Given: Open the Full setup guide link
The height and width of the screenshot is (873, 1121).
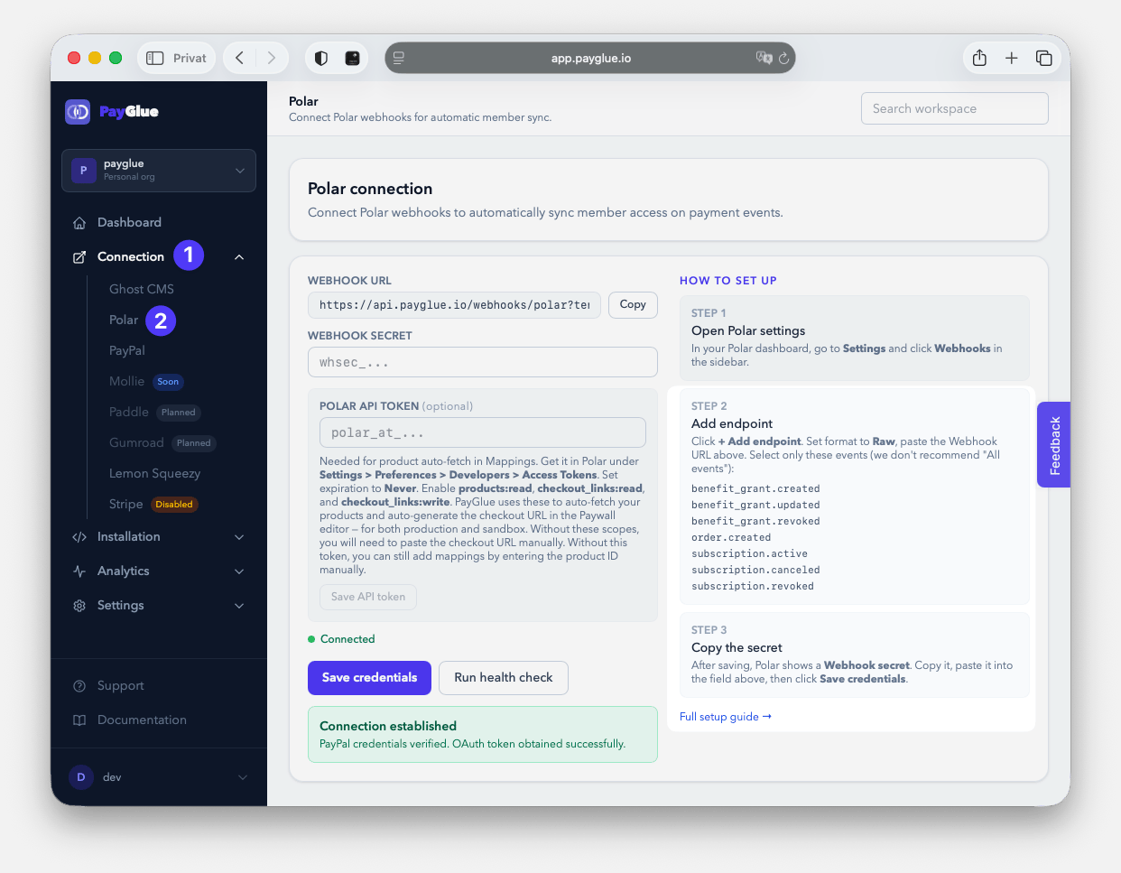Looking at the screenshot, I should click(x=726, y=717).
